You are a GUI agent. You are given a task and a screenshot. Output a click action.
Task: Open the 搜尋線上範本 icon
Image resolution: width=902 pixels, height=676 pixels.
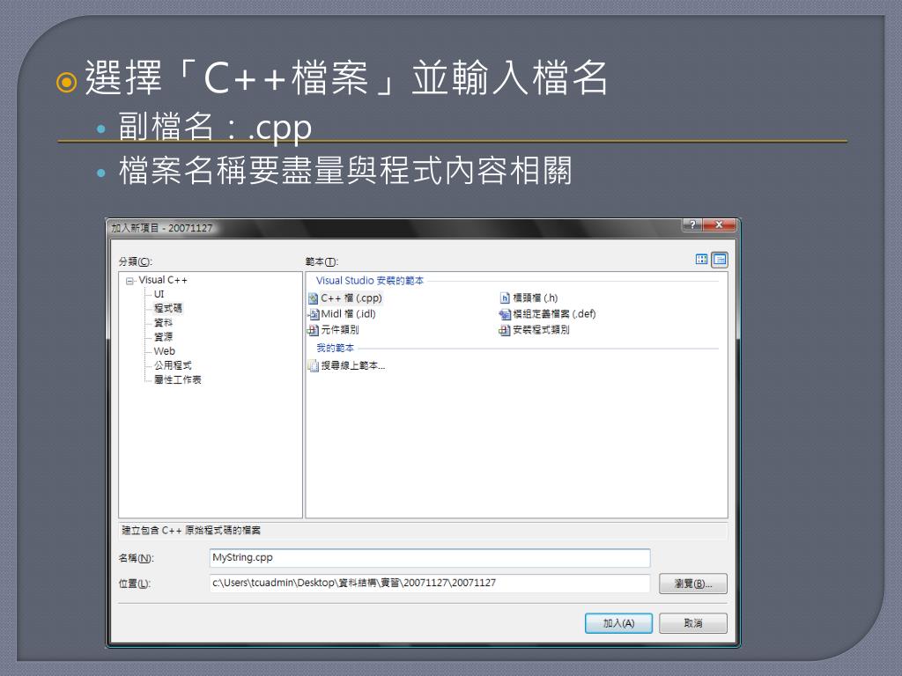[313, 365]
